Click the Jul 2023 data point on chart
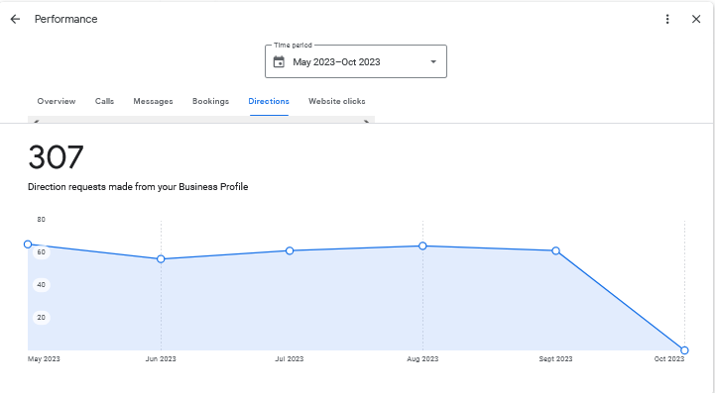The image size is (715, 393). [290, 250]
